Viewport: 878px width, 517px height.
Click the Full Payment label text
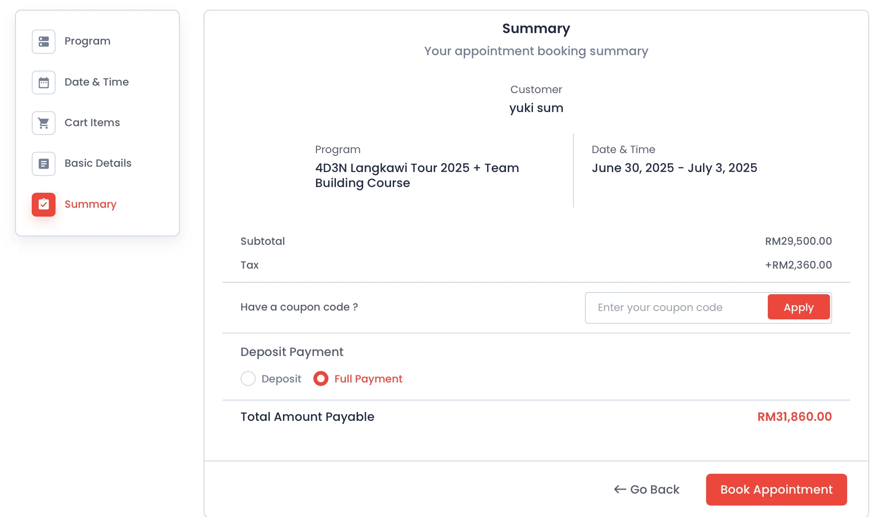coord(368,379)
